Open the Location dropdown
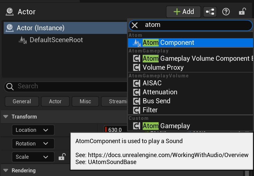254x176 pixels. click(33, 130)
